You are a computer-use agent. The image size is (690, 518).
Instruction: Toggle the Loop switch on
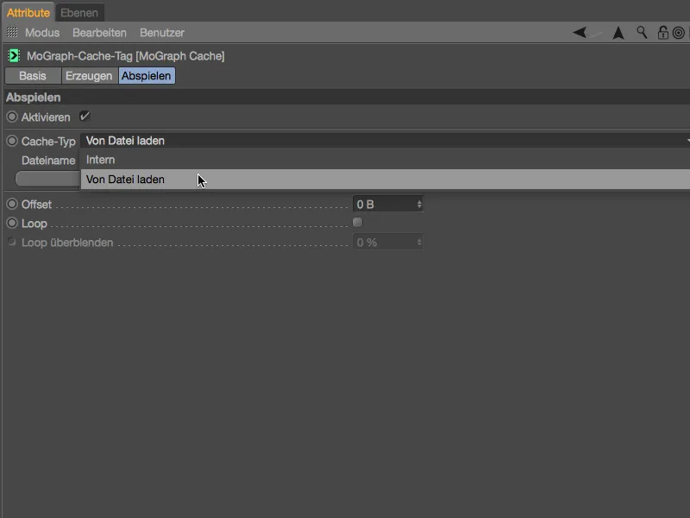click(357, 223)
